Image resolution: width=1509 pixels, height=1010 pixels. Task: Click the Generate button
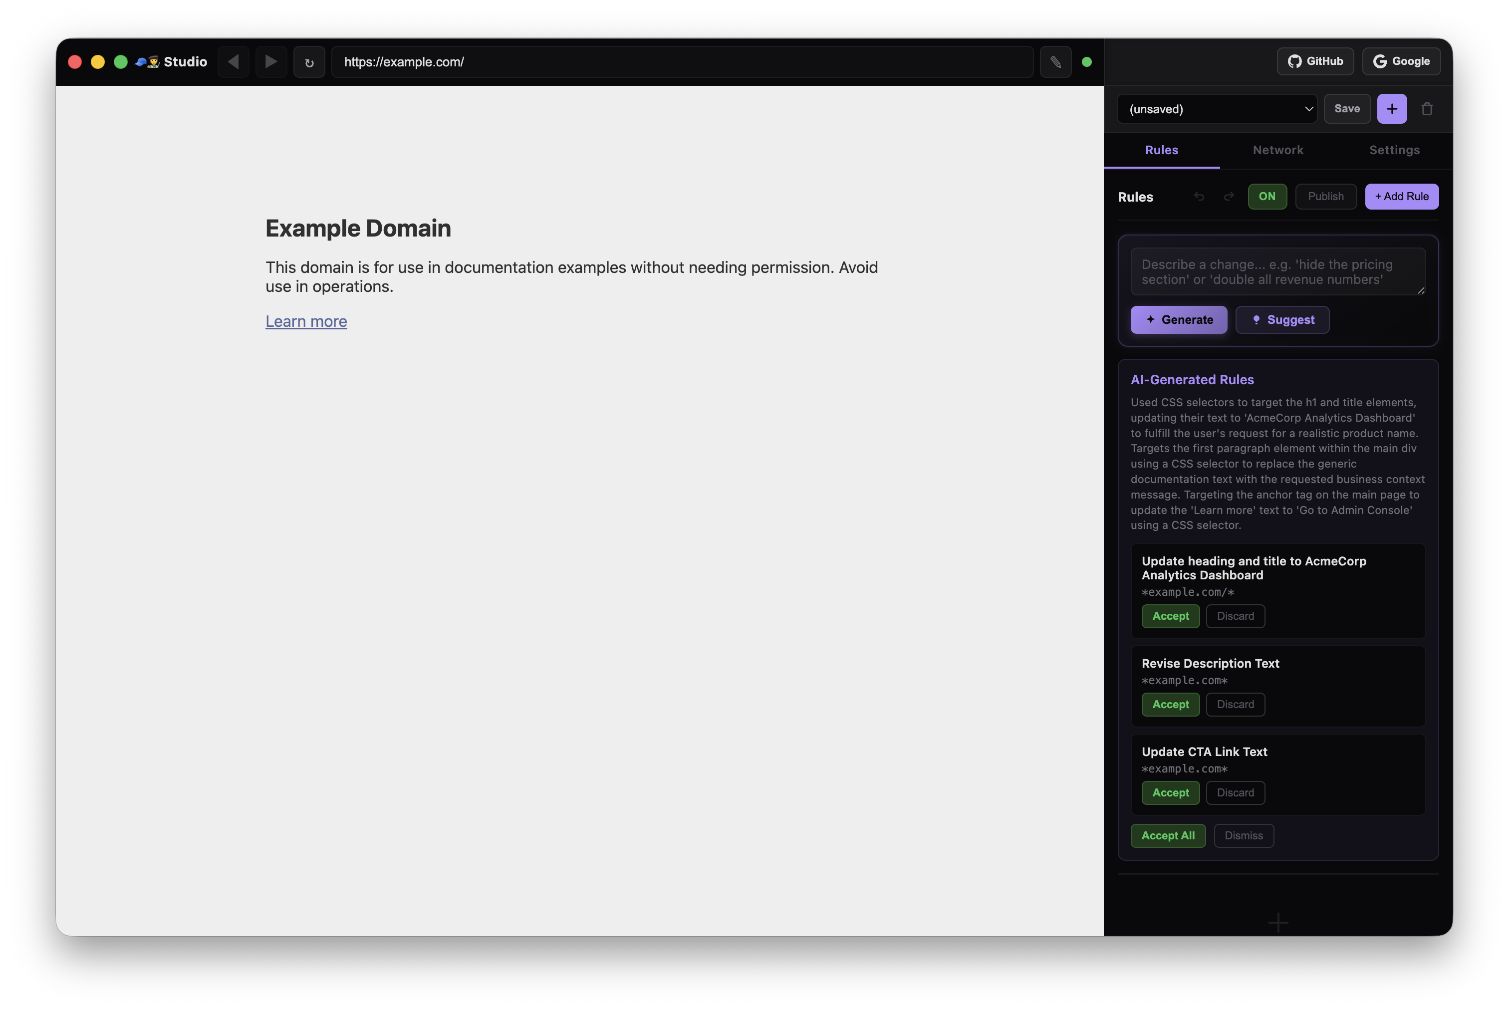point(1178,319)
